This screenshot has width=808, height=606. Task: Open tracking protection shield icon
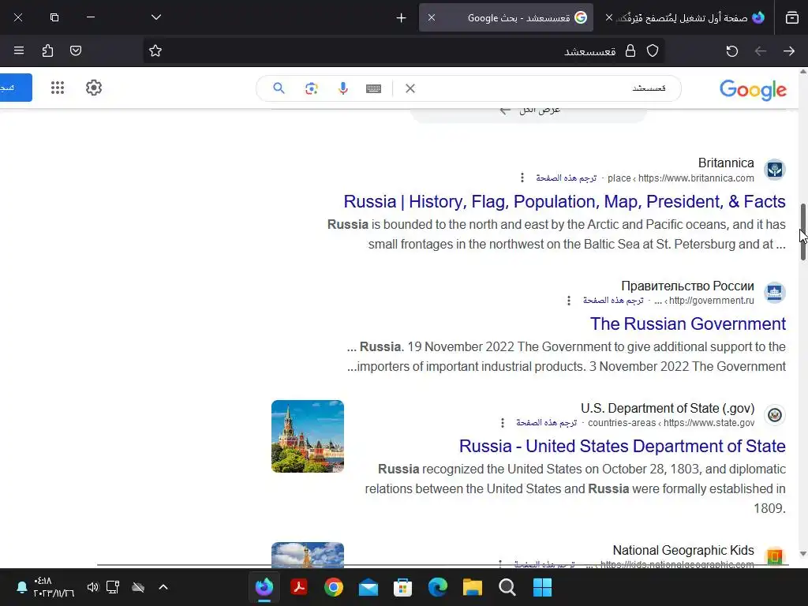[x=653, y=50]
